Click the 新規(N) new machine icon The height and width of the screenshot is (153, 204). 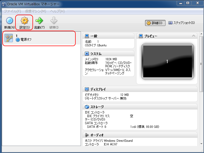tap(9, 21)
